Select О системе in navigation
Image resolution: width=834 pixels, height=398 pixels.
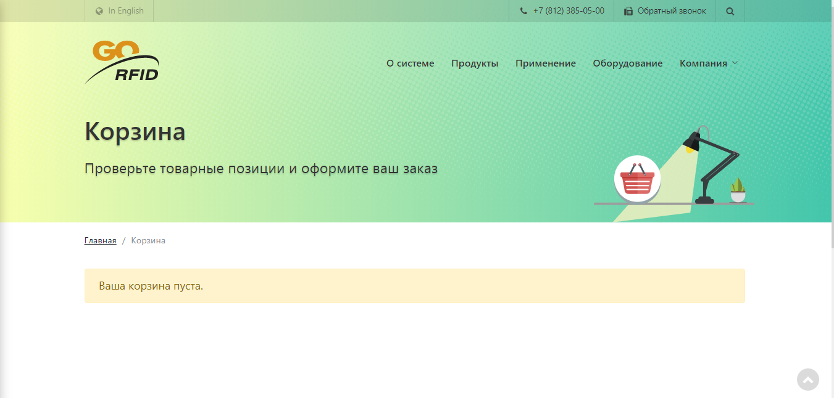(x=411, y=63)
